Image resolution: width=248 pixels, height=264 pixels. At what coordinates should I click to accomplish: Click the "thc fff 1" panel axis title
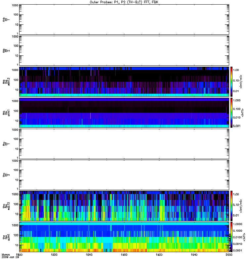coord(6,144)
